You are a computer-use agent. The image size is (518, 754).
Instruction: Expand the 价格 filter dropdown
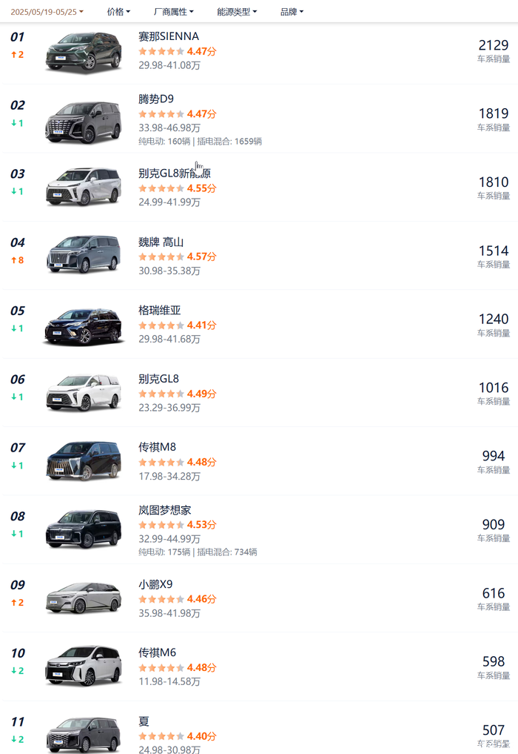(118, 12)
